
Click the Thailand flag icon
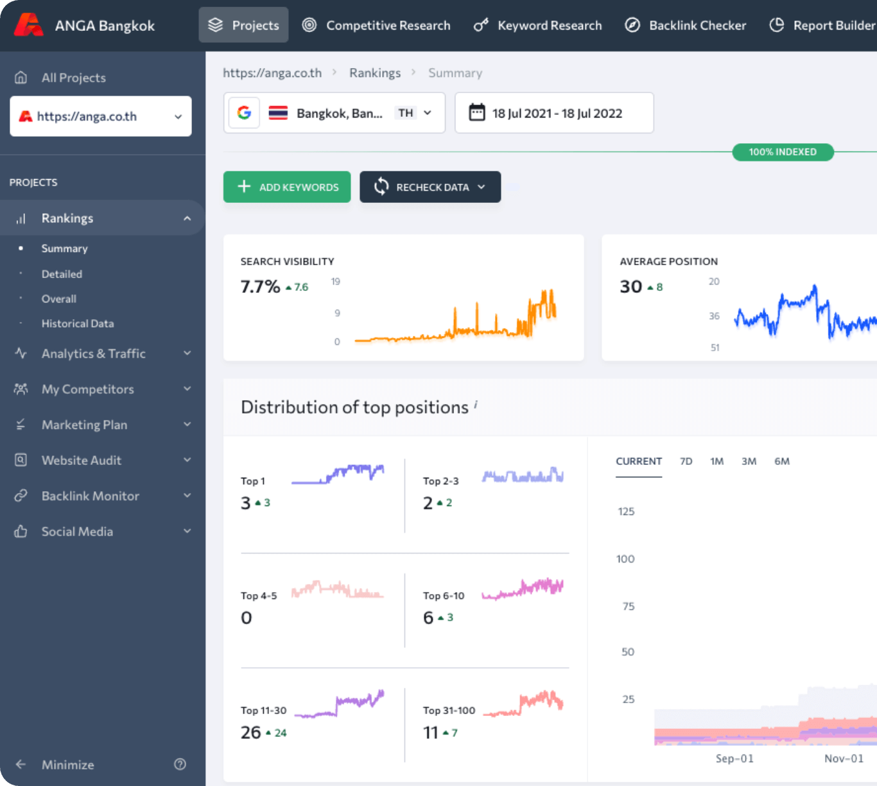[x=278, y=113]
